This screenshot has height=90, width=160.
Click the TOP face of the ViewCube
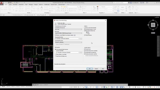pos(153,25)
